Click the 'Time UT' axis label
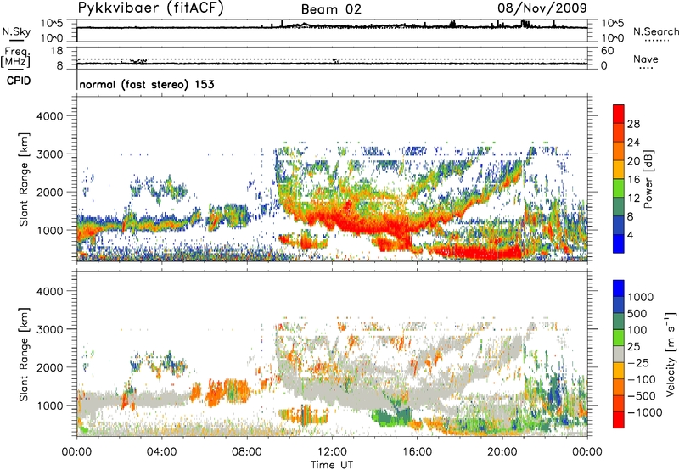 (x=332, y=465)
